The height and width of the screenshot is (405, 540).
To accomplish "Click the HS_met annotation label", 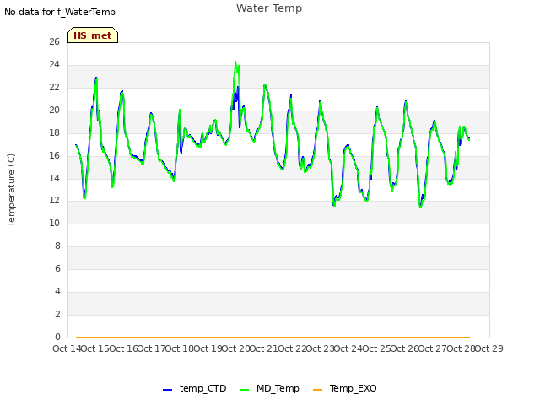I will [x=93, y=35].
